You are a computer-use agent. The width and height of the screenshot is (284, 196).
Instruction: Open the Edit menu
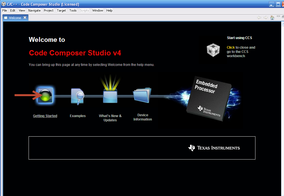tap(13, 10)
